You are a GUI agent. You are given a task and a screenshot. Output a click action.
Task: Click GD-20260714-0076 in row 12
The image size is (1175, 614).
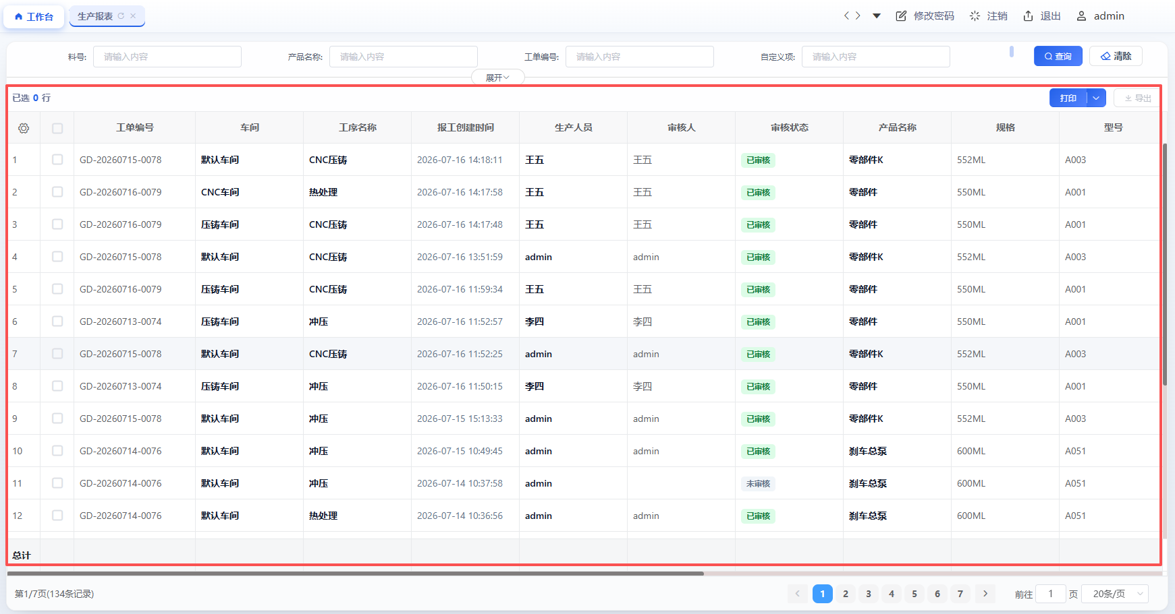tap(121, 516)
